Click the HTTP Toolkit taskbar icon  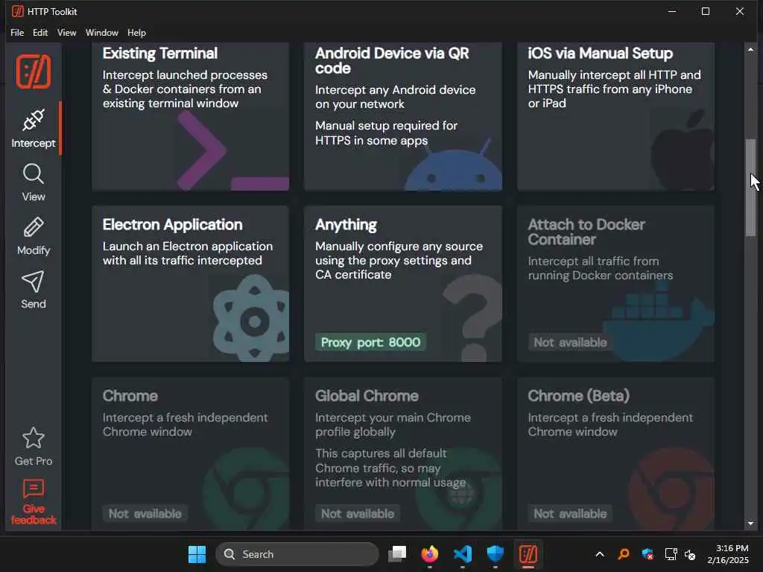click(x=528, y=554)
